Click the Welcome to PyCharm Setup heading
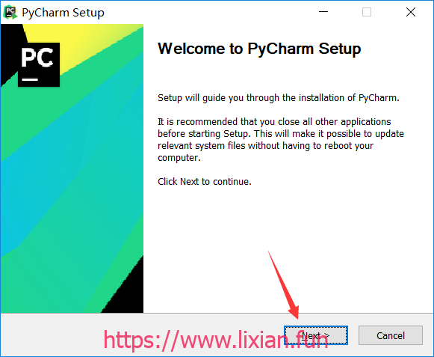The width and height of the screenshot is (434, 357). pos(259,49)
